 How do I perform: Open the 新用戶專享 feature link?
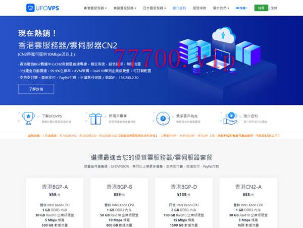(118, 116)
